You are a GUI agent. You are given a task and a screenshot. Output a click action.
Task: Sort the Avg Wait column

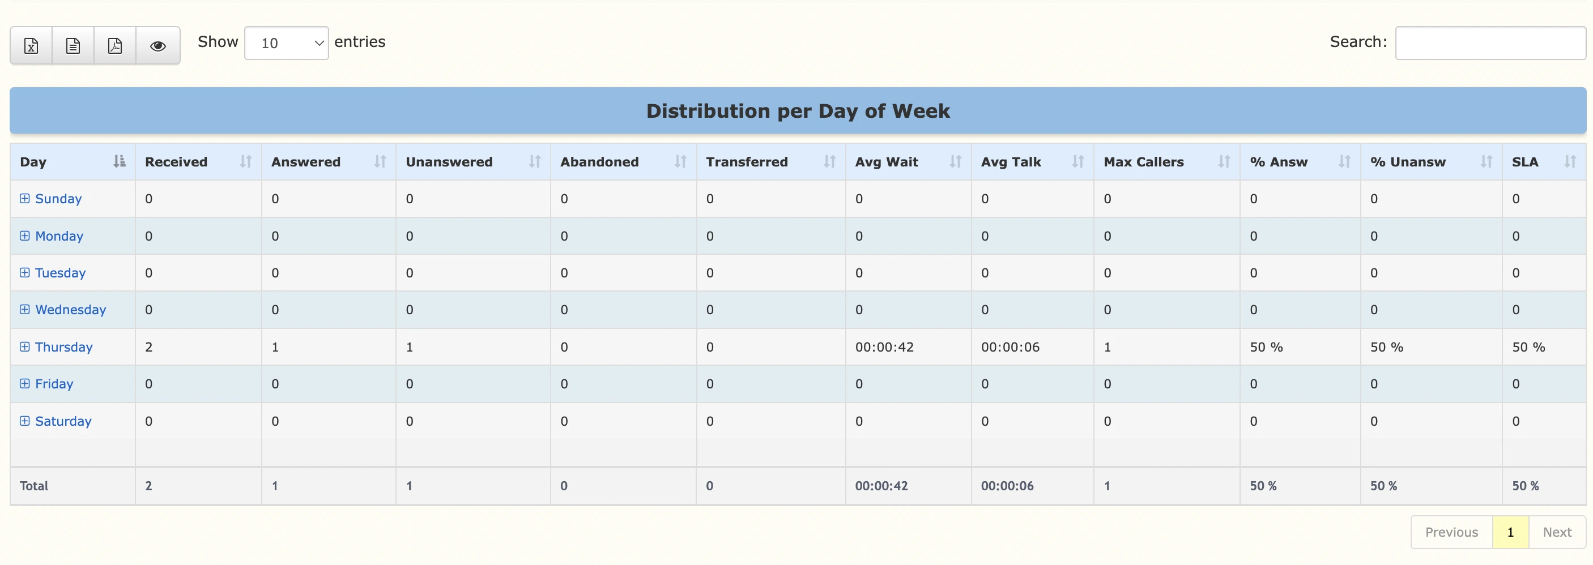[956, 161]
